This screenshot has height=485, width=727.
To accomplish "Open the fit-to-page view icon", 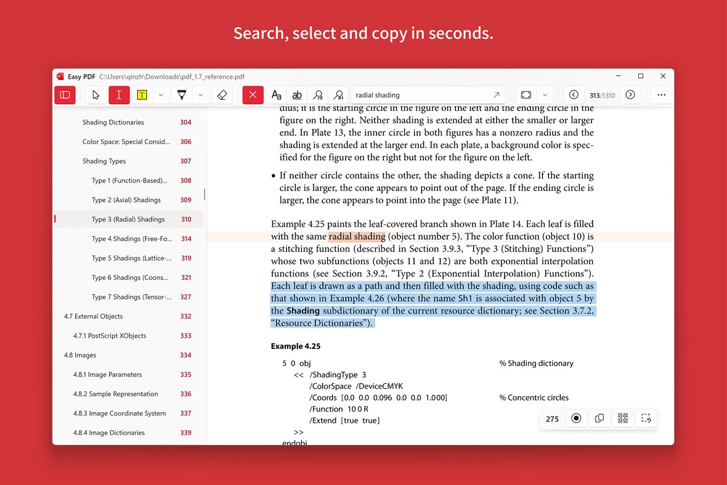I will 526,94.
